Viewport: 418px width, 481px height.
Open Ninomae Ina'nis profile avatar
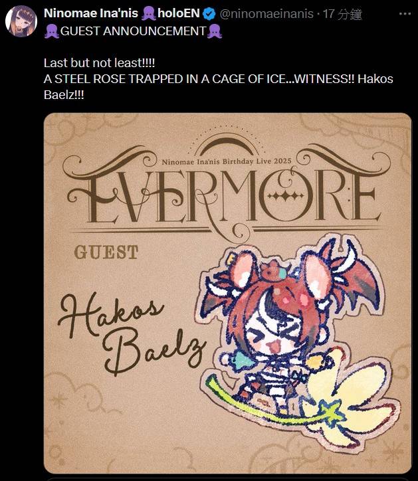[21, 21]
